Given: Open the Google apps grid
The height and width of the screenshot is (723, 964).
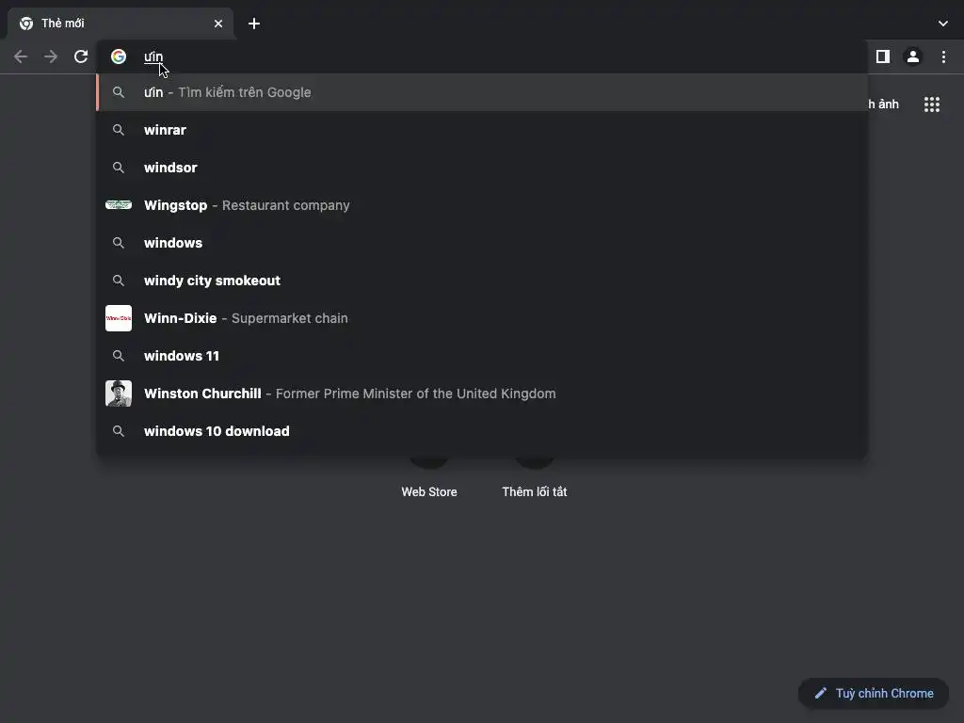Looking at the screenshot, I should point(931,104).
